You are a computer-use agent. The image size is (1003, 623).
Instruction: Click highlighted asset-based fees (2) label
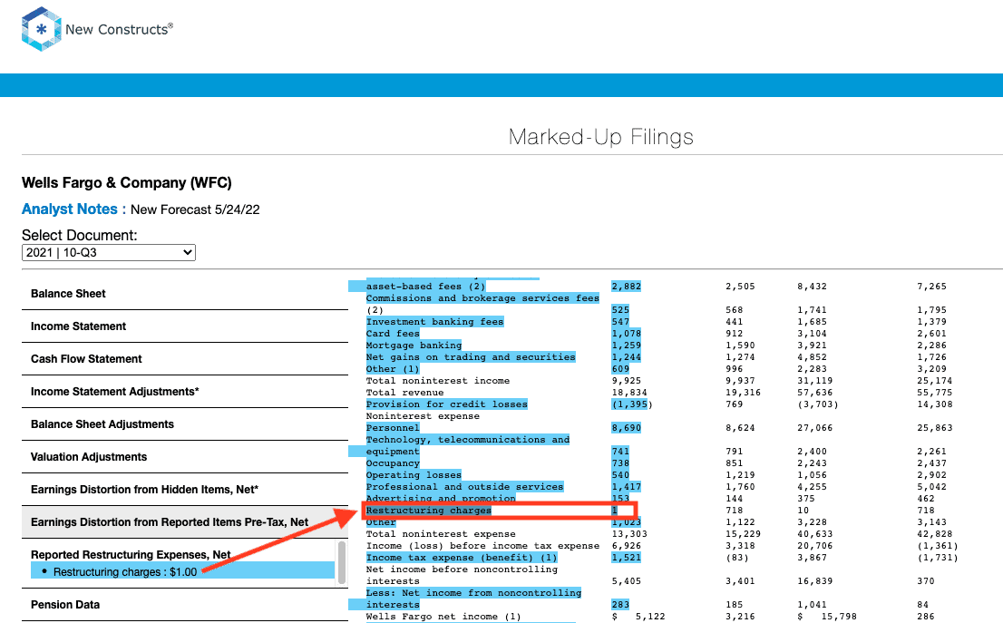point(425,287)
